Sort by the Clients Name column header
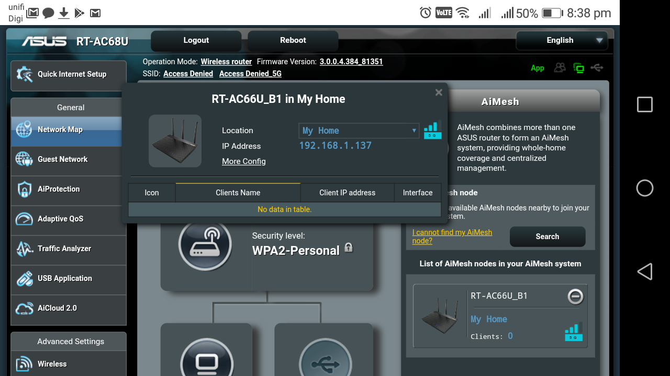The width and height of the screenshot is (670, 376). pyautogui.click(x=238, y=193)
